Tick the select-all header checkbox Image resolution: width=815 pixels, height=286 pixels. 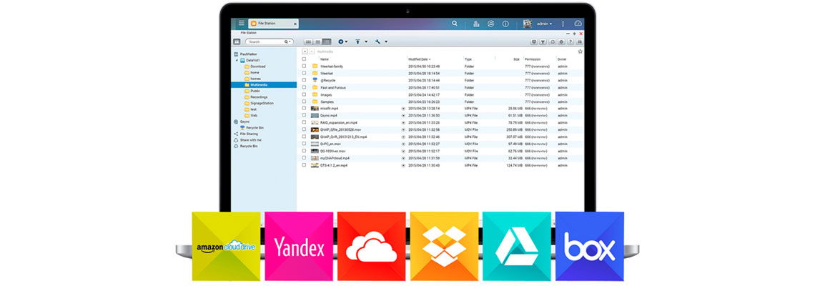coord(304,59)
